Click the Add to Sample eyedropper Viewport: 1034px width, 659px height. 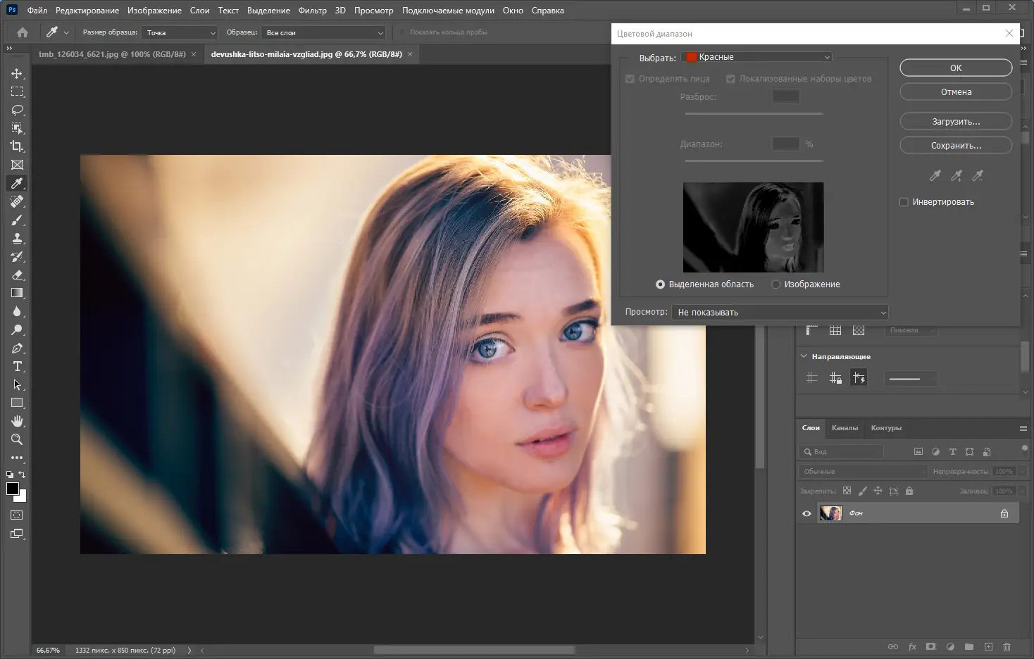tap(956, 176)
